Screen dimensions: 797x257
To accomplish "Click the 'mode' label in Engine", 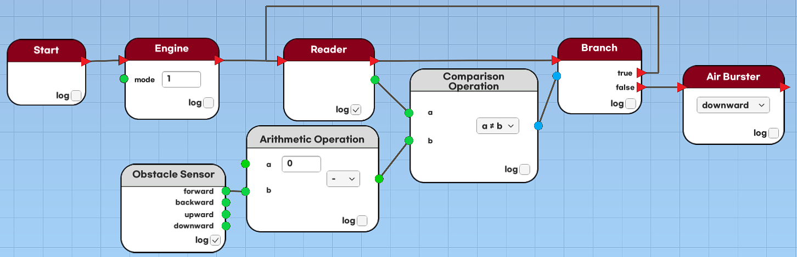I will tap(145, 79).
